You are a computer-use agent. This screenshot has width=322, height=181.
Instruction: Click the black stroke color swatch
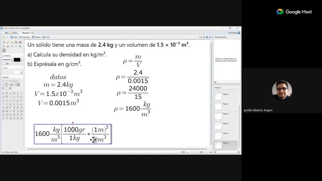(x=17, y=60)
